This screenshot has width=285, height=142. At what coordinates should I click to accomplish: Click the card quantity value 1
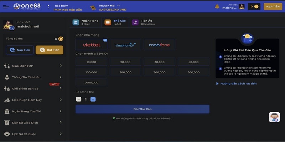tap(86, 99)
